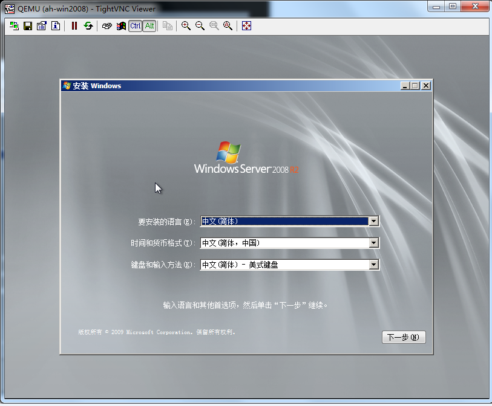Select the Auto zoom magnifier icon
The image size is (492, 406).
[228, 26]
